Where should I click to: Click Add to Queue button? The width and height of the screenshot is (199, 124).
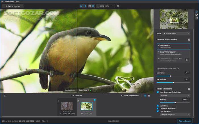185,121
